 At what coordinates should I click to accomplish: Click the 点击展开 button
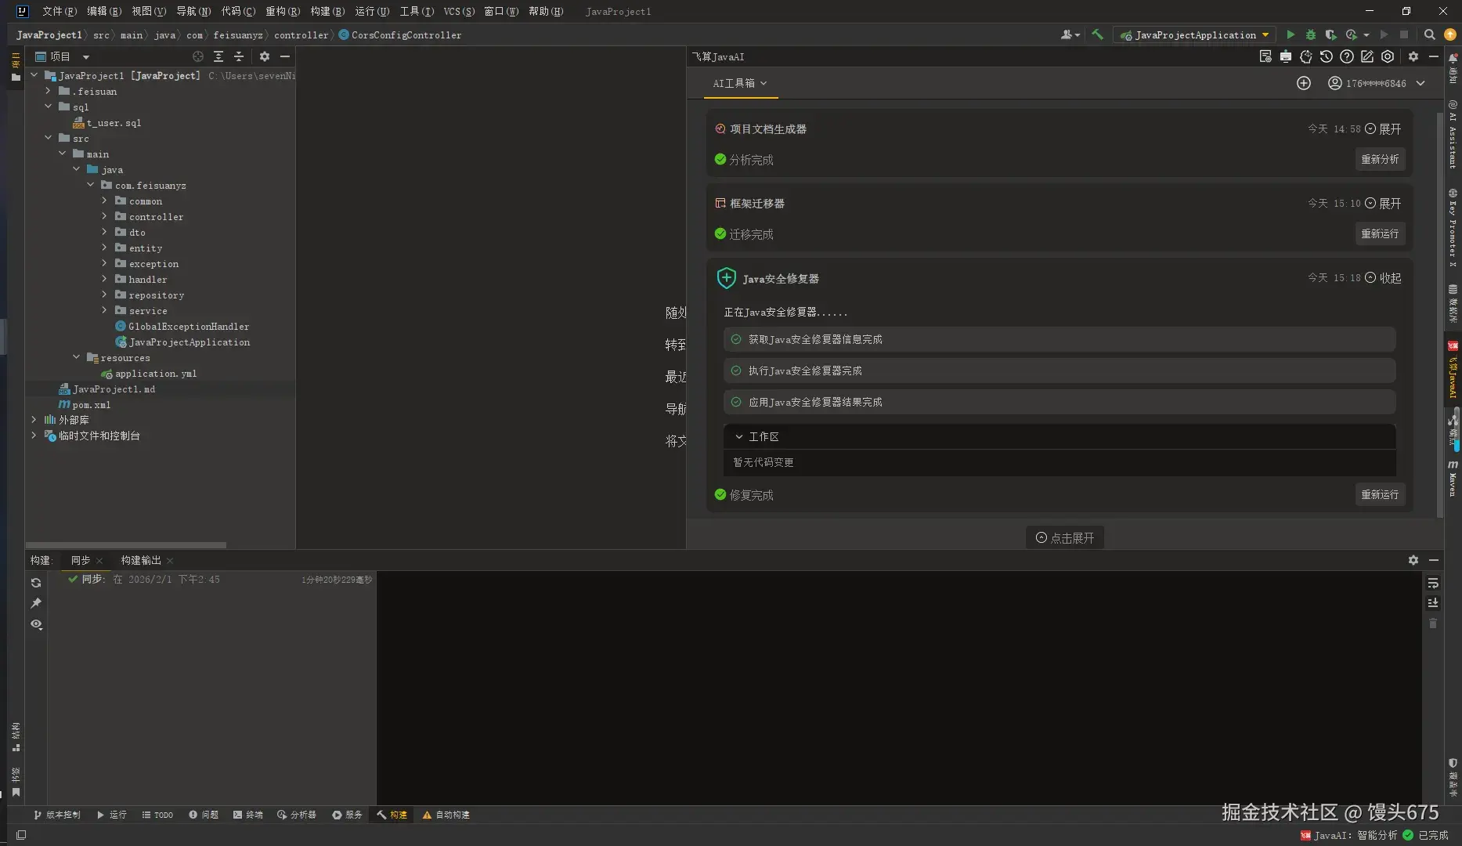(1065, 537)
